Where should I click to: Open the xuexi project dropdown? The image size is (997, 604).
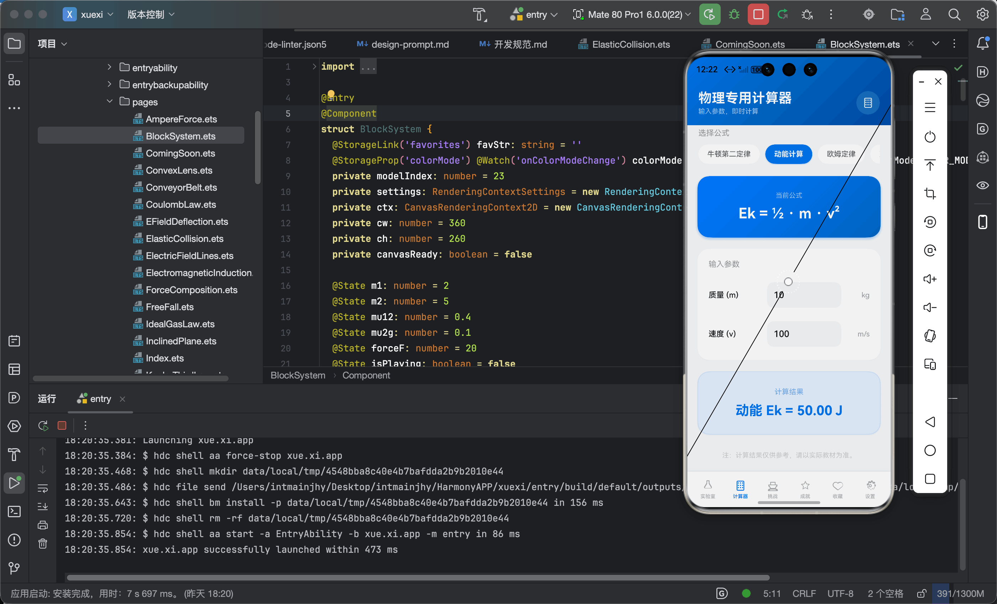point(89,15)
